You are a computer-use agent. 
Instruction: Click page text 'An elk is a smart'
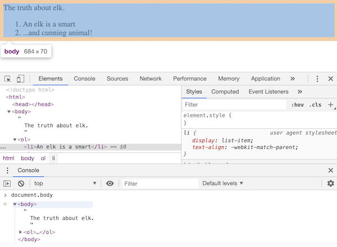pos(49,24)
